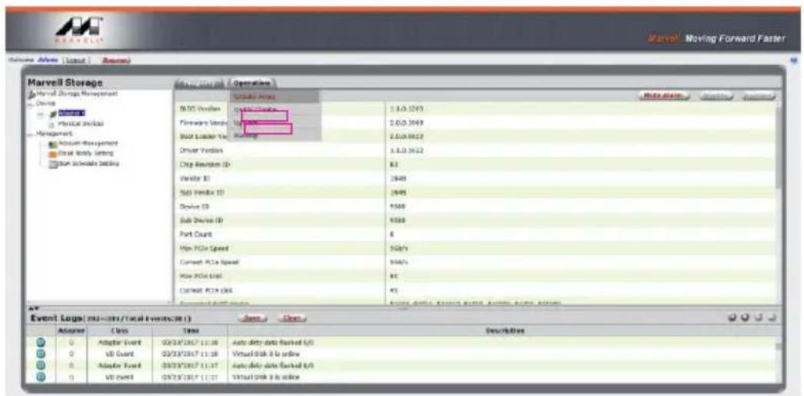Click the button right of Mute Alarm
The width and height of the screenshot is (804, 396).
[x=716, y=96]
